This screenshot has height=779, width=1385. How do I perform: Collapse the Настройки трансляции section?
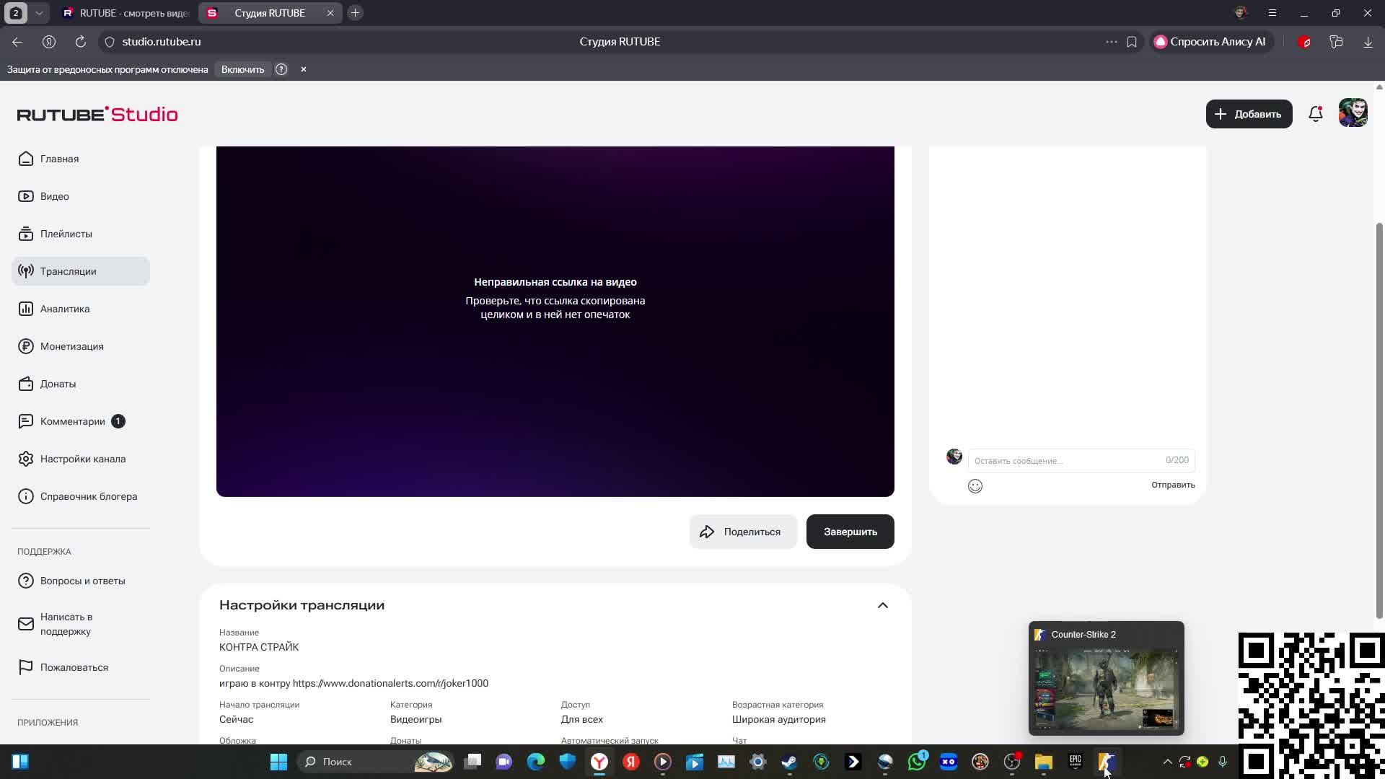click(882, 605)
